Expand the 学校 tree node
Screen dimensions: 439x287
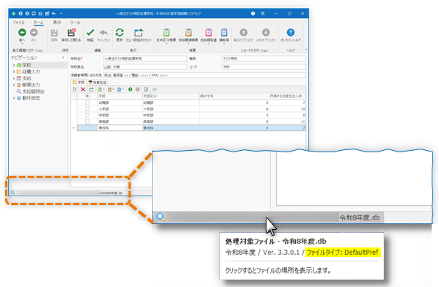coord(14,65)
